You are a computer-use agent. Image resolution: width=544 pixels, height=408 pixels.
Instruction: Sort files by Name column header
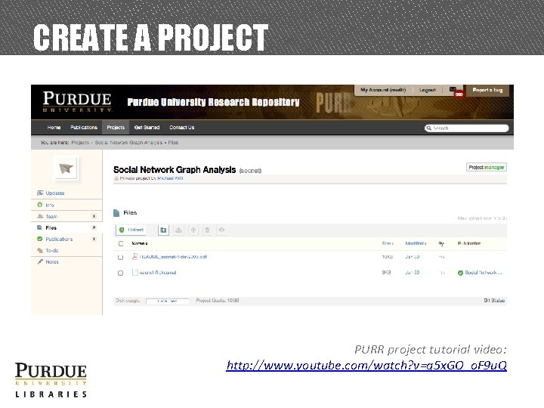[x=140, y=243]
